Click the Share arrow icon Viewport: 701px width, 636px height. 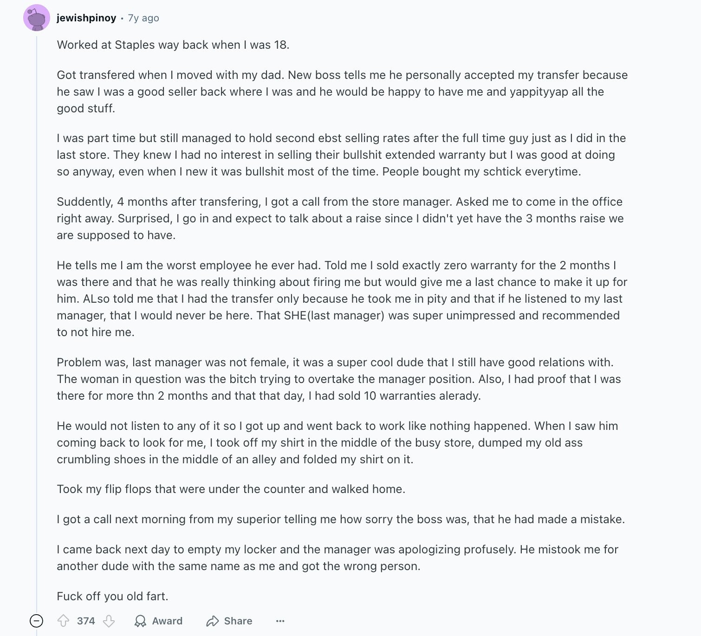click(x=212, y=621)
